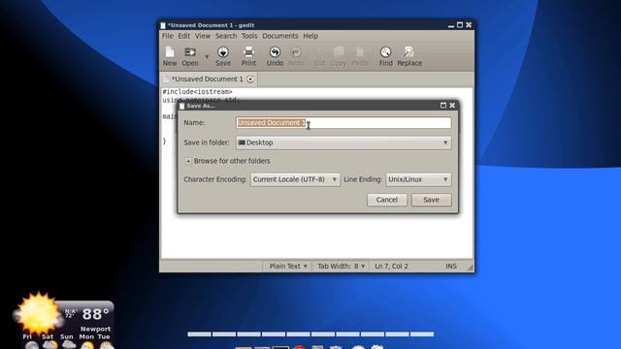Image resolution: width=621 pixels, height=349 pixels.
Task: Click the #include<iostream> code line
Action: pos(197,92)
